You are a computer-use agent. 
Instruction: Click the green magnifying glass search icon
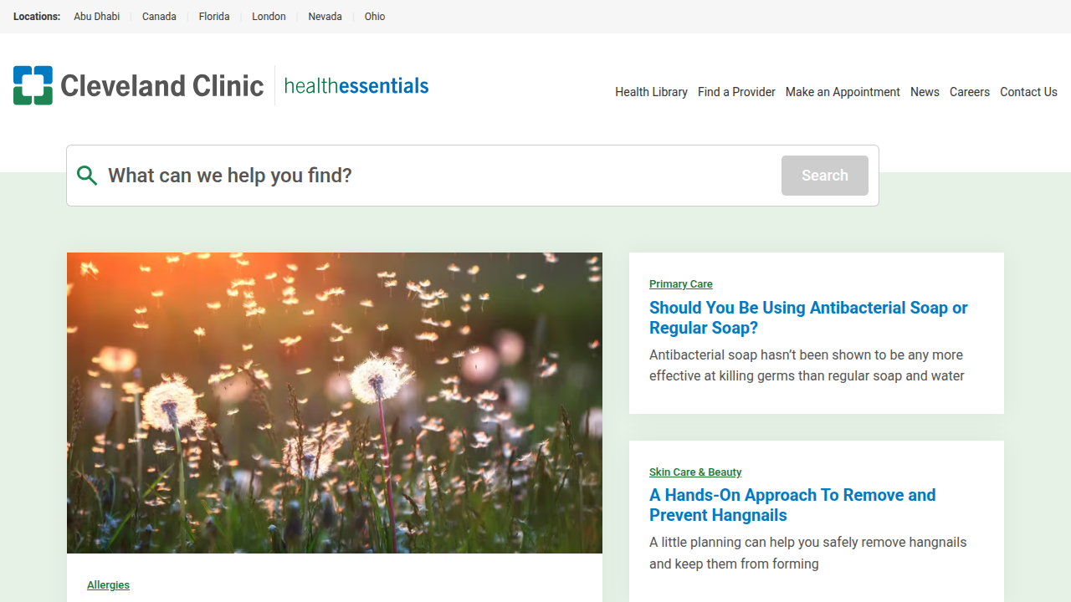click(x=87, y=176)
